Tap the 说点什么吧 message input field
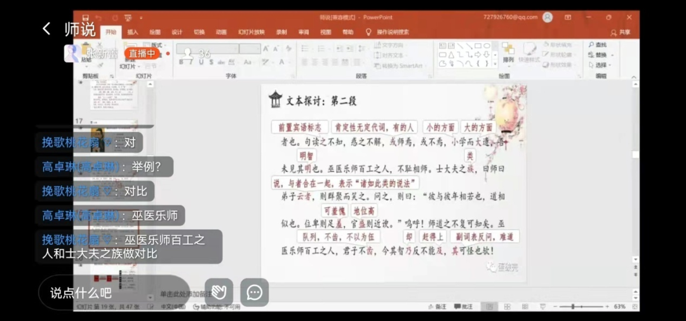This screenshot has height=321, width=686. click(x=114, y=292)
